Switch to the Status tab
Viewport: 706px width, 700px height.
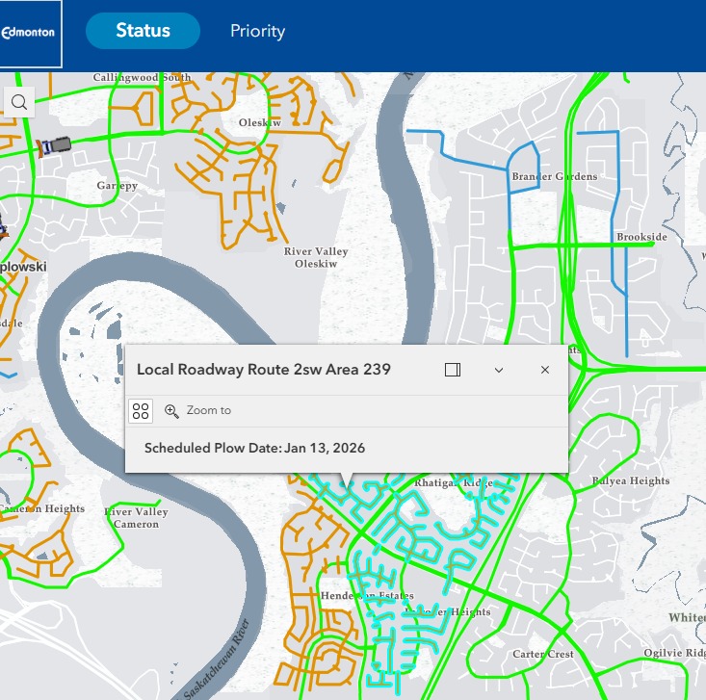tap(143, 31)
